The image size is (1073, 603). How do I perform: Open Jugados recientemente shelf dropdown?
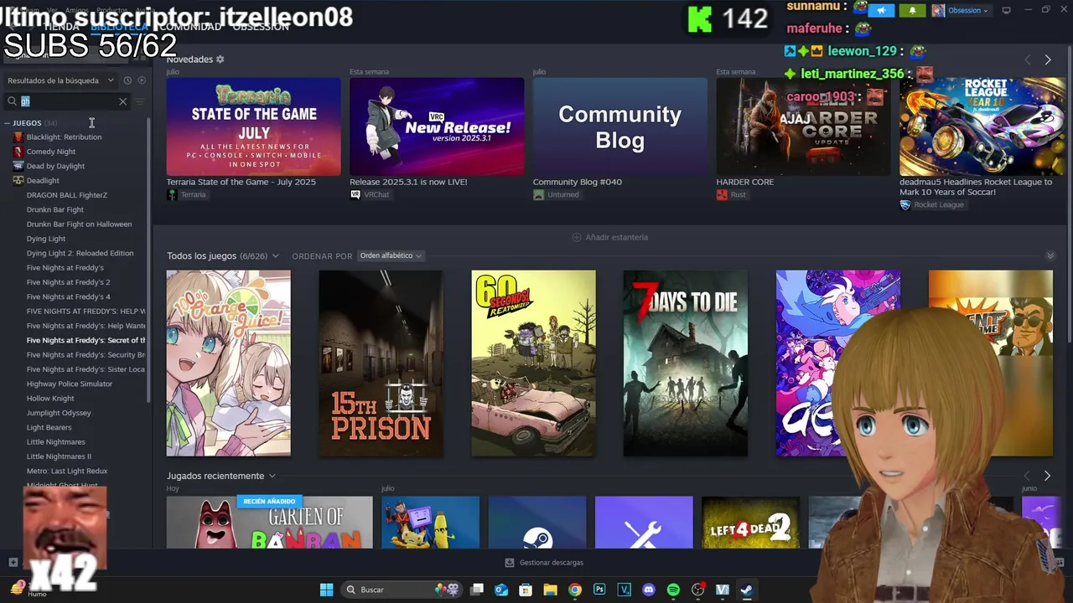tap(272, 476)
